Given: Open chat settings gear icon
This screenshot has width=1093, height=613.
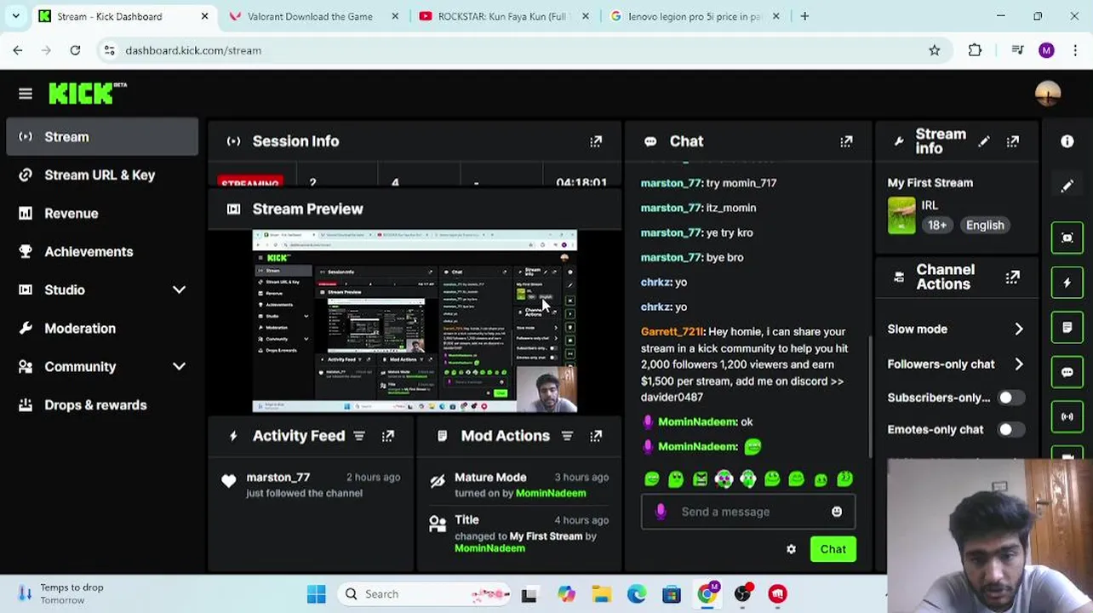Looking at the screenshot, I should (x=791, y=549).
